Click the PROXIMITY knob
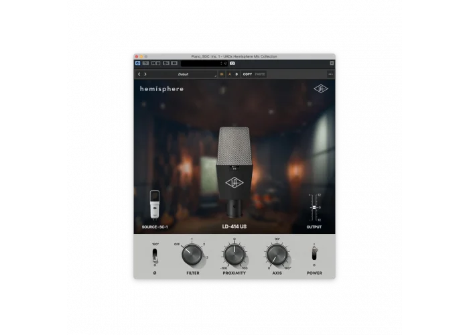The image size is (469, 335). click(x=234, y=255)
